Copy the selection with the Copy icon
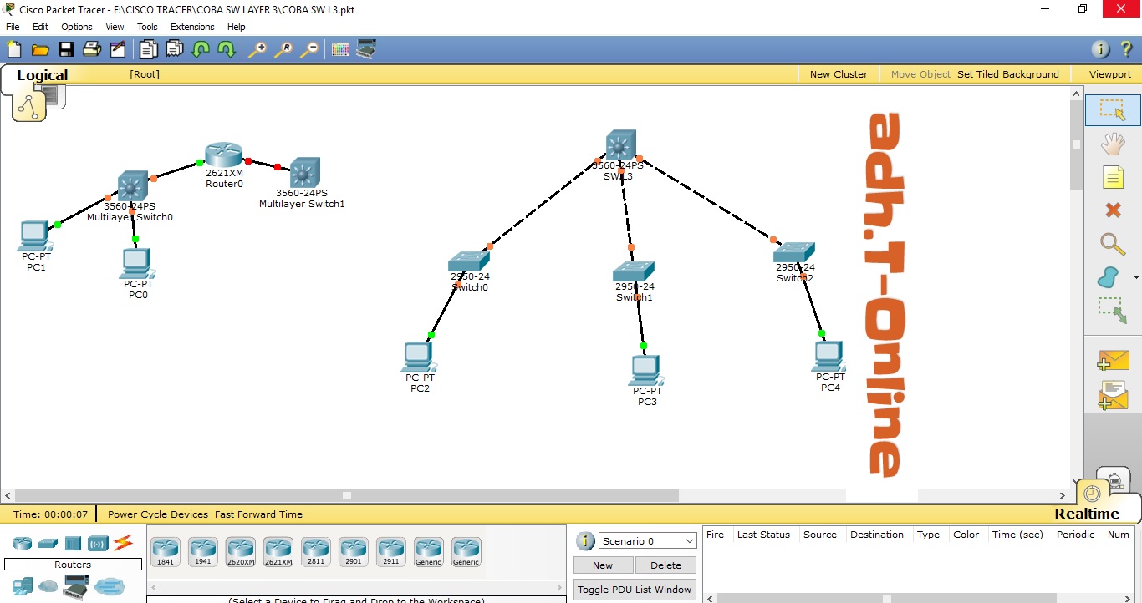 [x=149, y=49]
